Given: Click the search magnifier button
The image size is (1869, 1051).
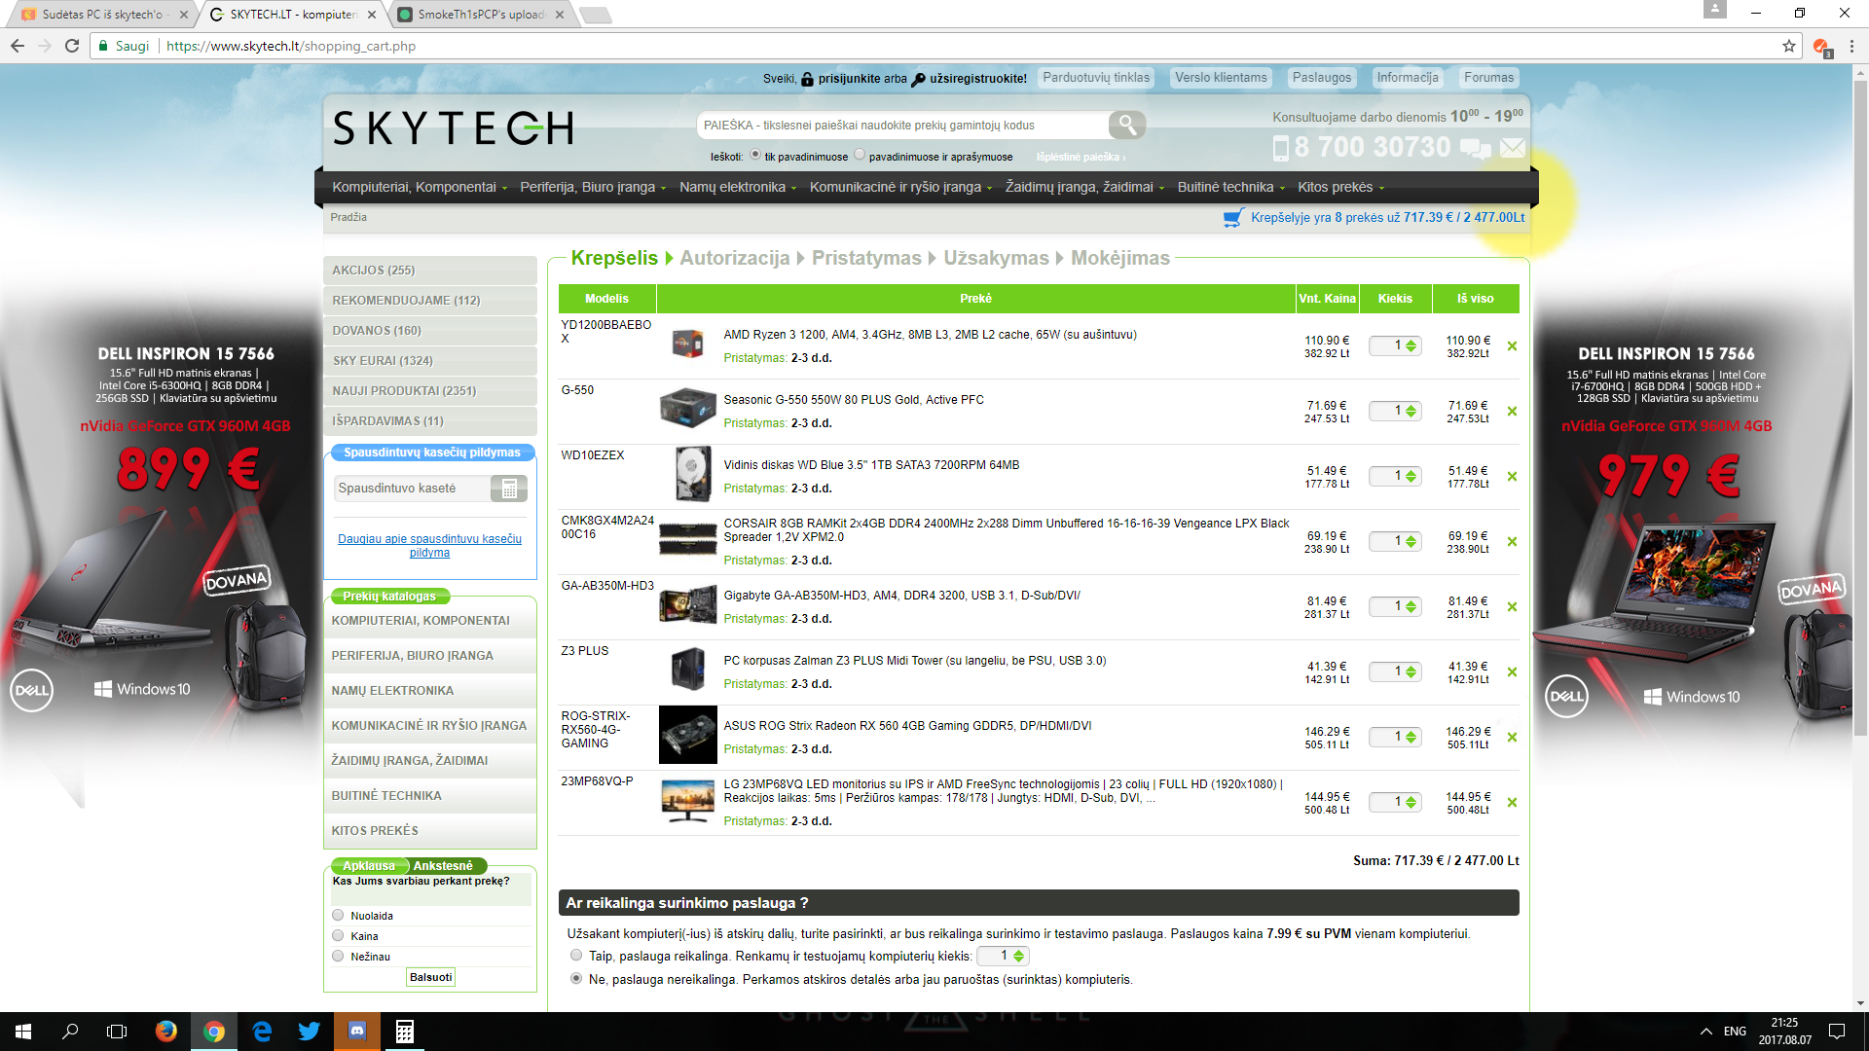Looking at the screenshot, I should click(x=1126, y=125).
